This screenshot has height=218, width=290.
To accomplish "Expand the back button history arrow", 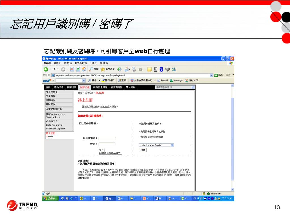I will coord(58,69).
